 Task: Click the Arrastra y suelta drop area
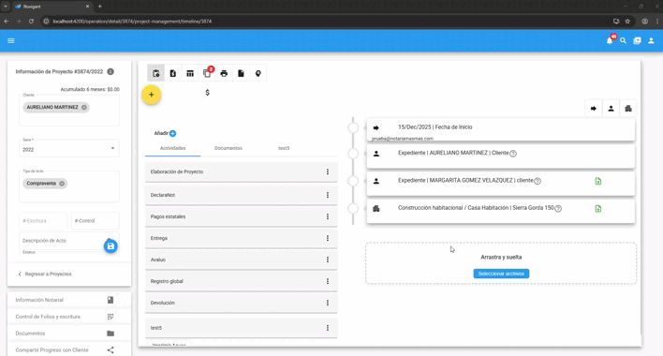501,263
